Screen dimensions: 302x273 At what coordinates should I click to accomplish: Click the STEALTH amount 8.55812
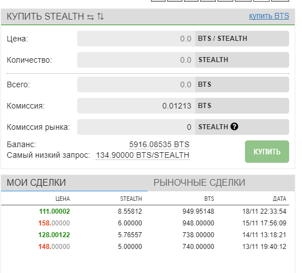[130, 211]
